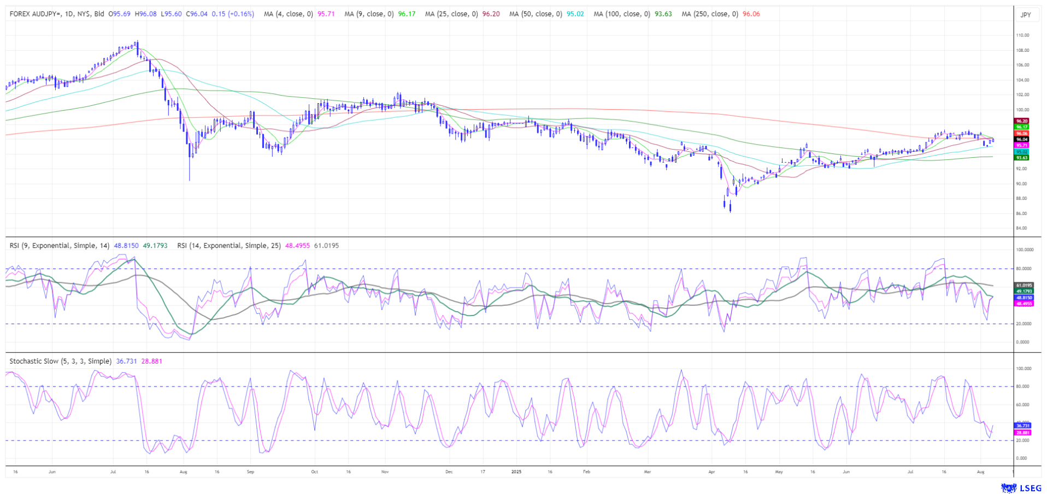
Task: Click the MA (4, close, 0) legend
Action: [288, 14]
